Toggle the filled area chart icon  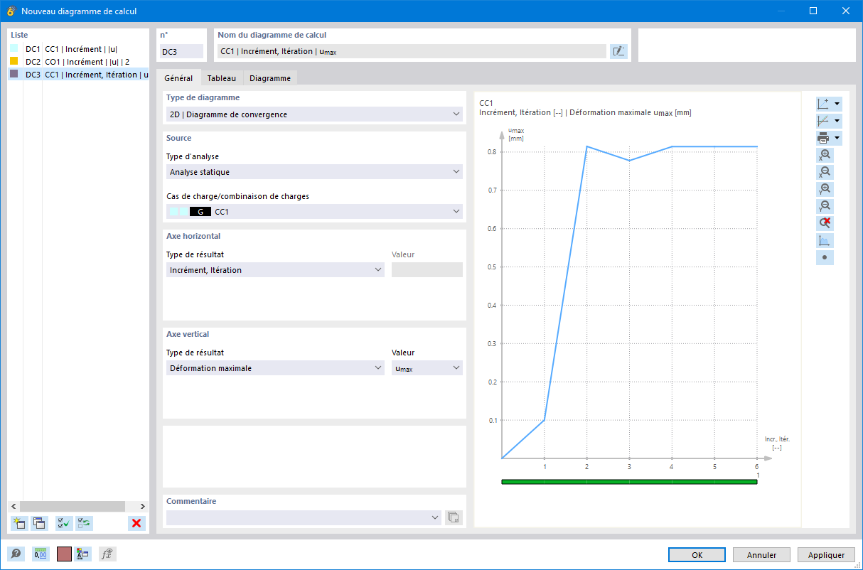(825, 240)
